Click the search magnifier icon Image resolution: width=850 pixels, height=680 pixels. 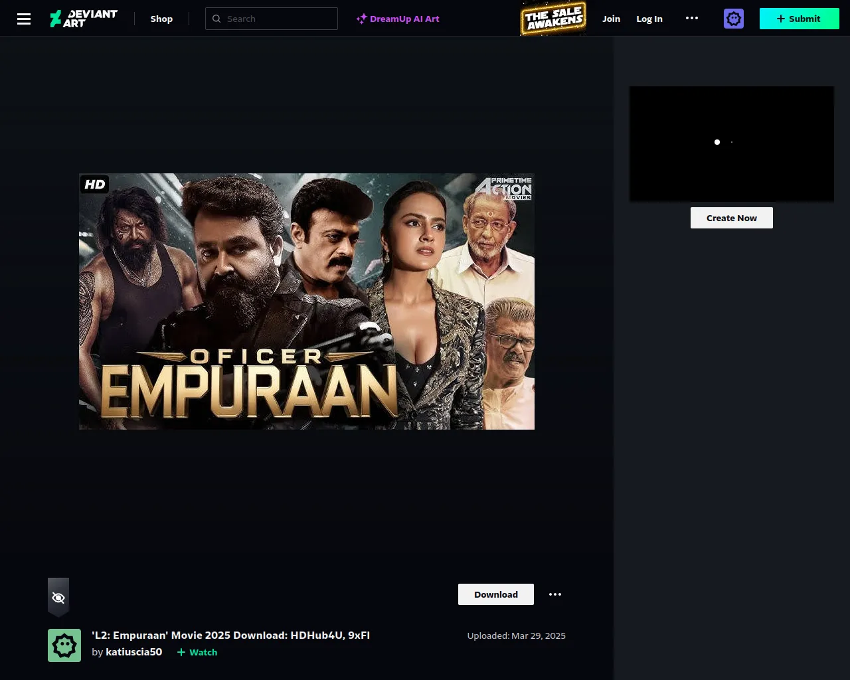(216, 19)
